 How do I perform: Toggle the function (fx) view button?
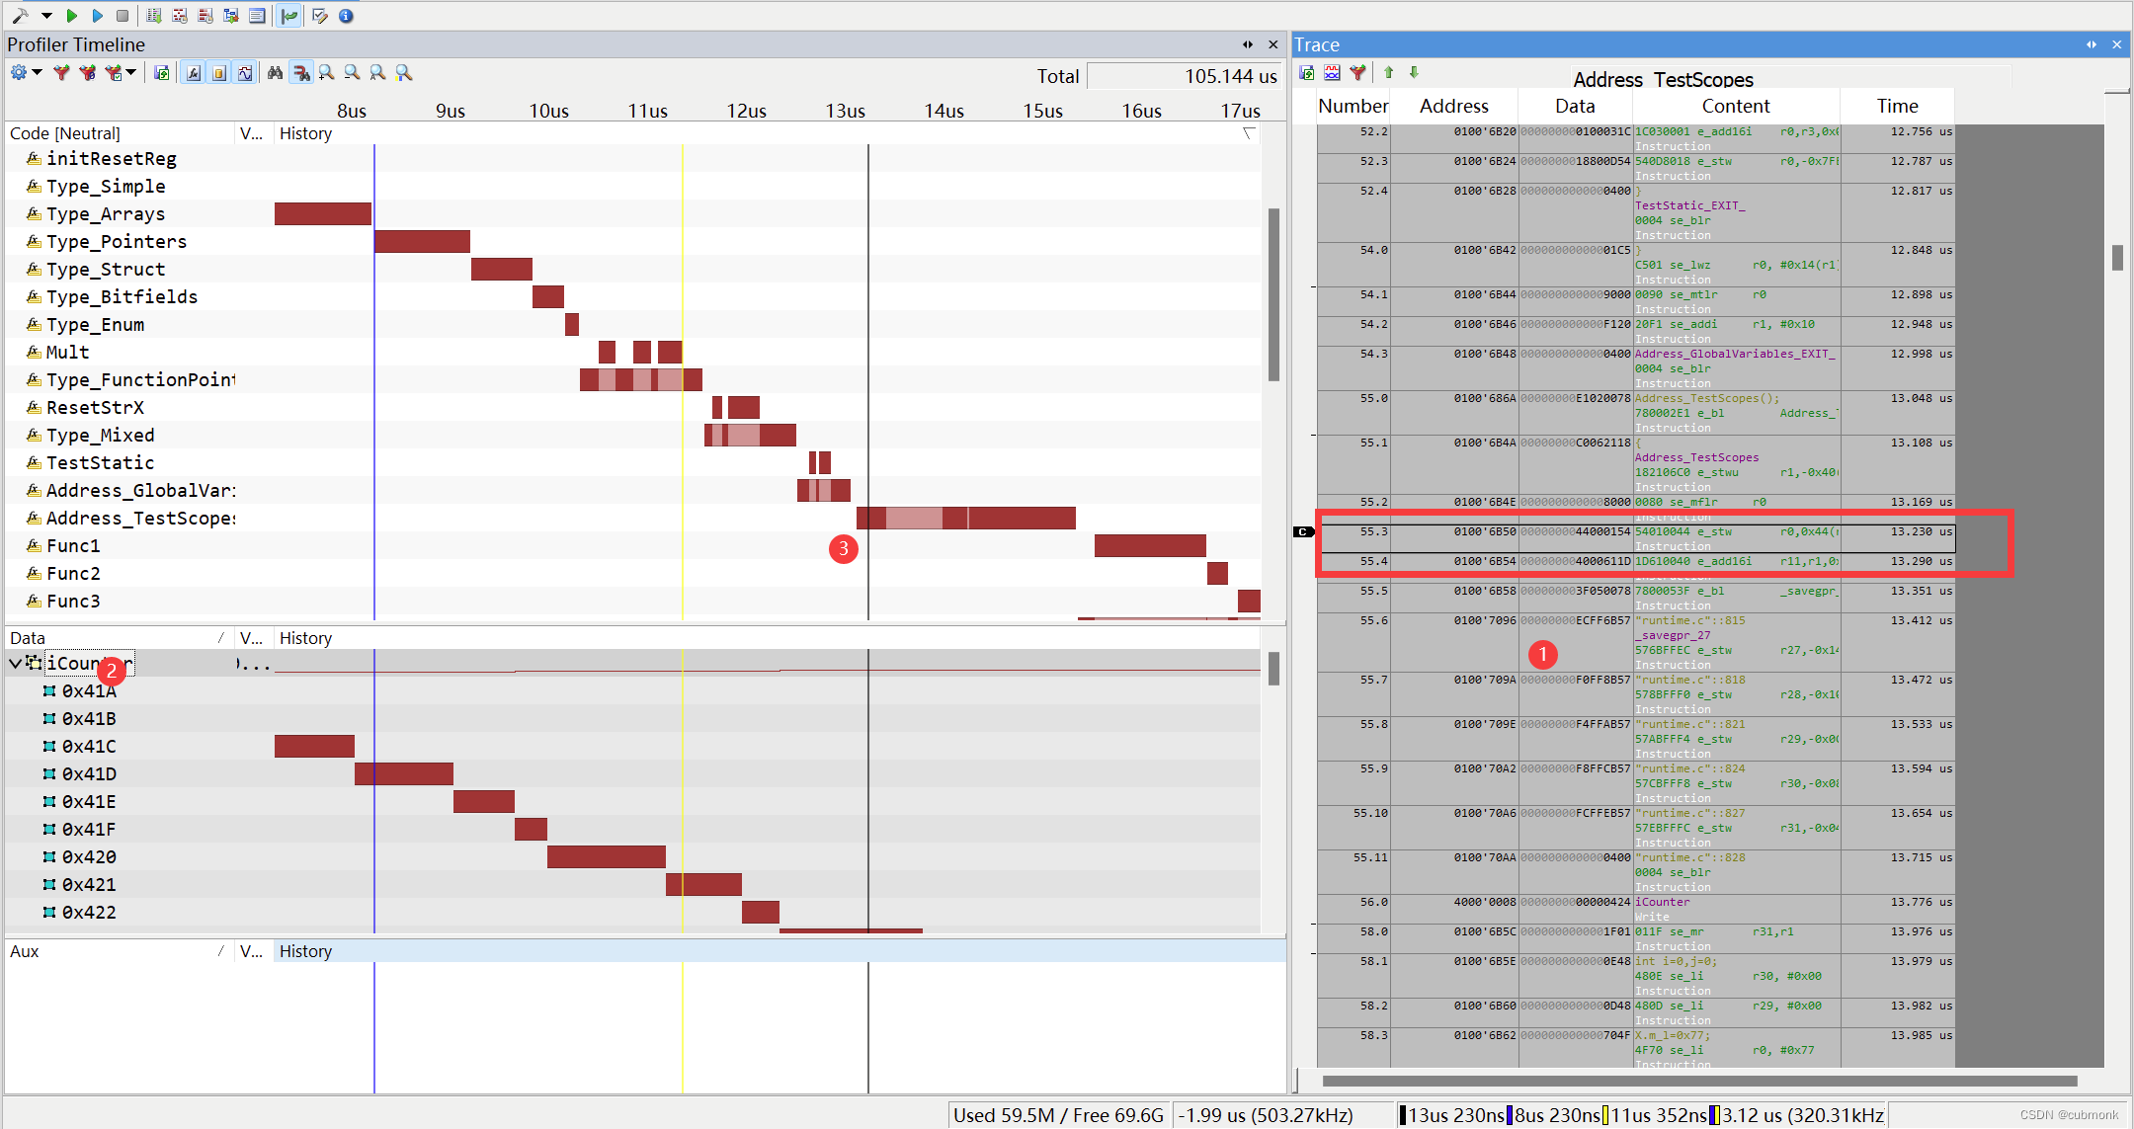click(194, 72)
